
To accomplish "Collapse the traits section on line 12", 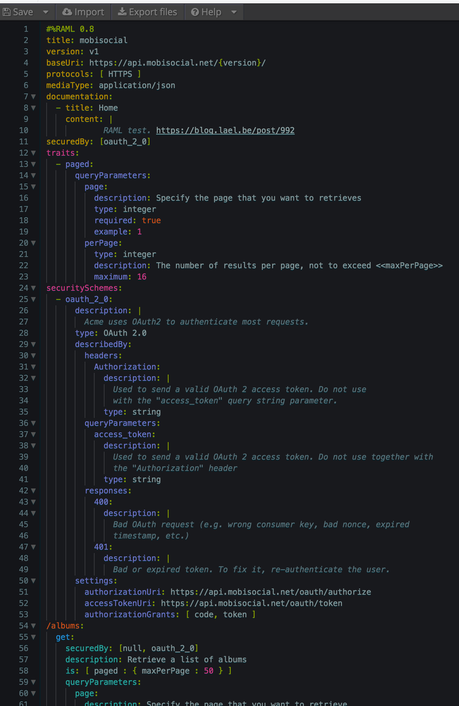I will tap(33, 153).
